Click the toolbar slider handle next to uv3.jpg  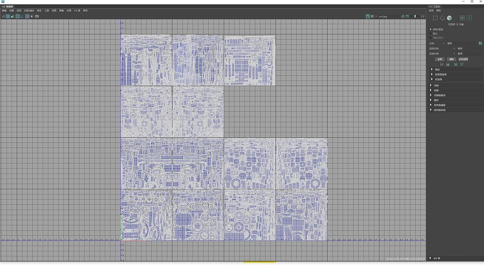(x=415, y=16)
